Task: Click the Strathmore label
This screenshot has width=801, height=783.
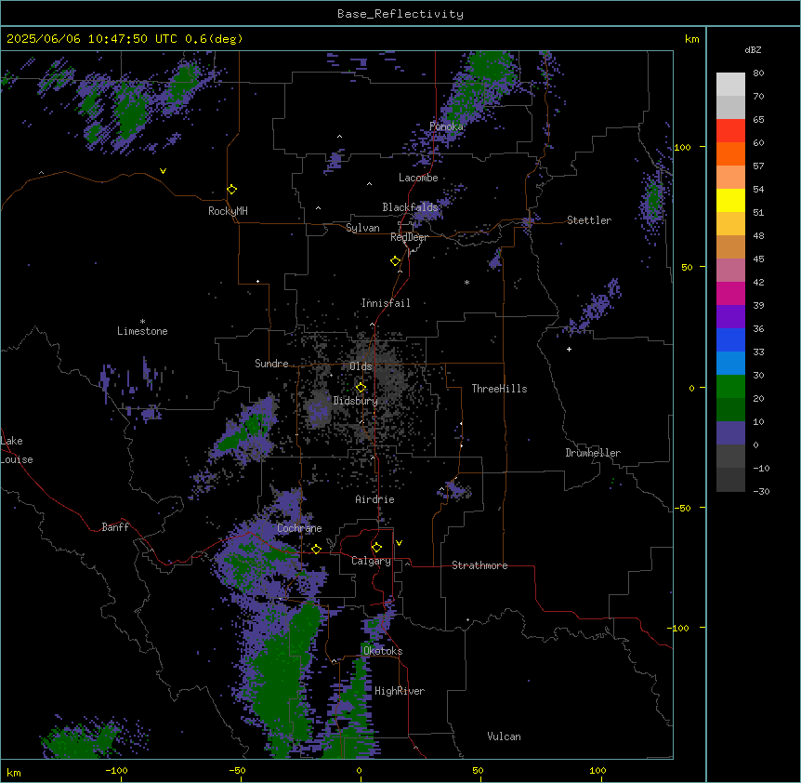Action: (479, 565)
